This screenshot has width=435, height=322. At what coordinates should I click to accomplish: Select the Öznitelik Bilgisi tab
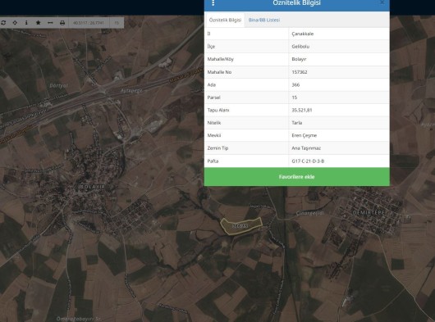[x=225, y=20]
